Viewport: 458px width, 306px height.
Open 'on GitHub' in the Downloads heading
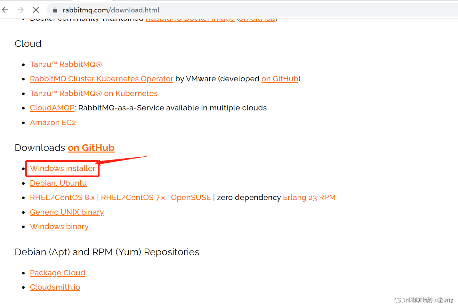click(x=91, y=148)
